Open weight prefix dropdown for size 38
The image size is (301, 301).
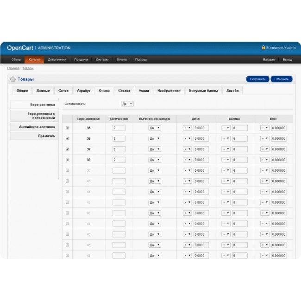point(264,160)
